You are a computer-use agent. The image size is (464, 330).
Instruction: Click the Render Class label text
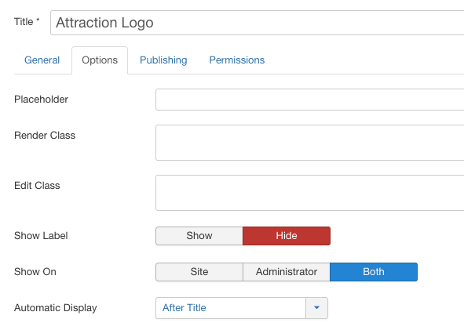point(45,136)
